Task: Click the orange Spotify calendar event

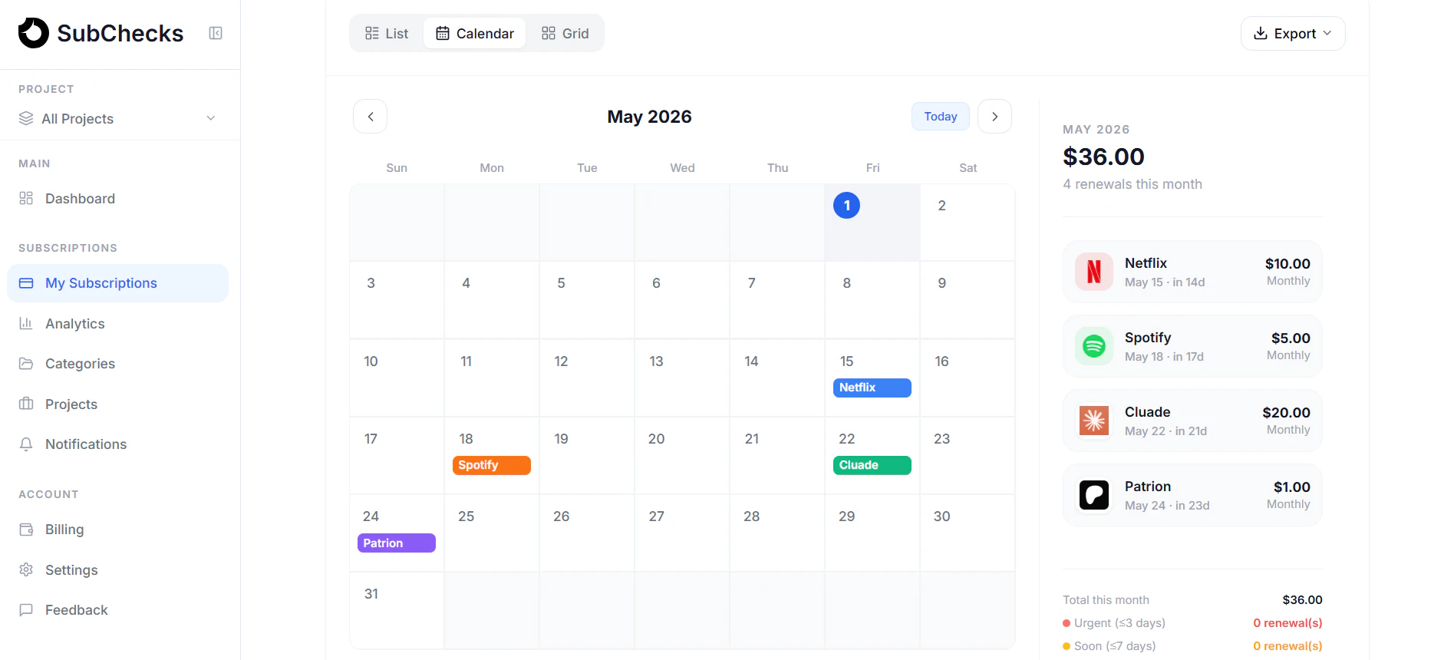Action: [x=492, y=465]
